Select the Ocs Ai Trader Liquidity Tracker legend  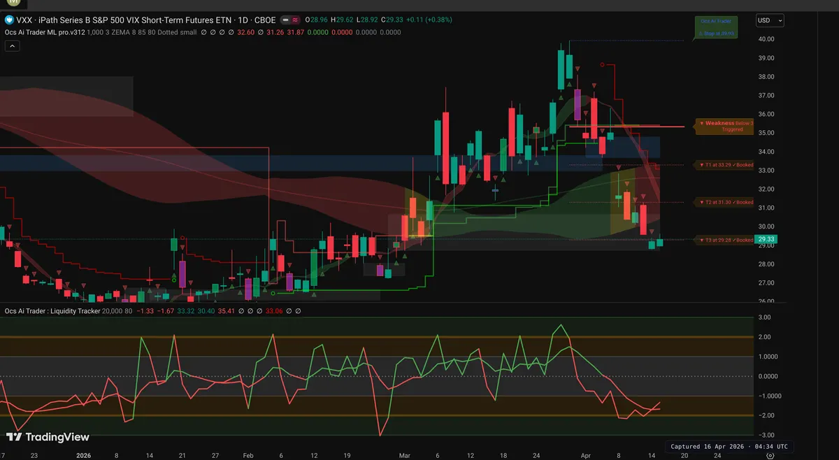52,311
